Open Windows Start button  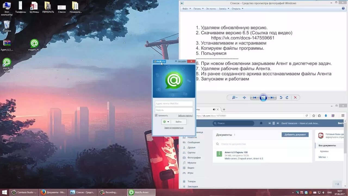click(x=5, y=192)
